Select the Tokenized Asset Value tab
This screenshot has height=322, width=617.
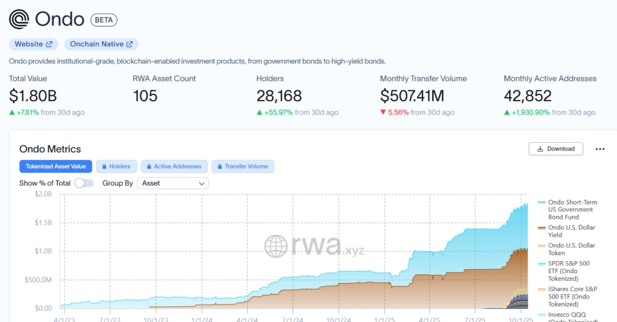[55, 166]
